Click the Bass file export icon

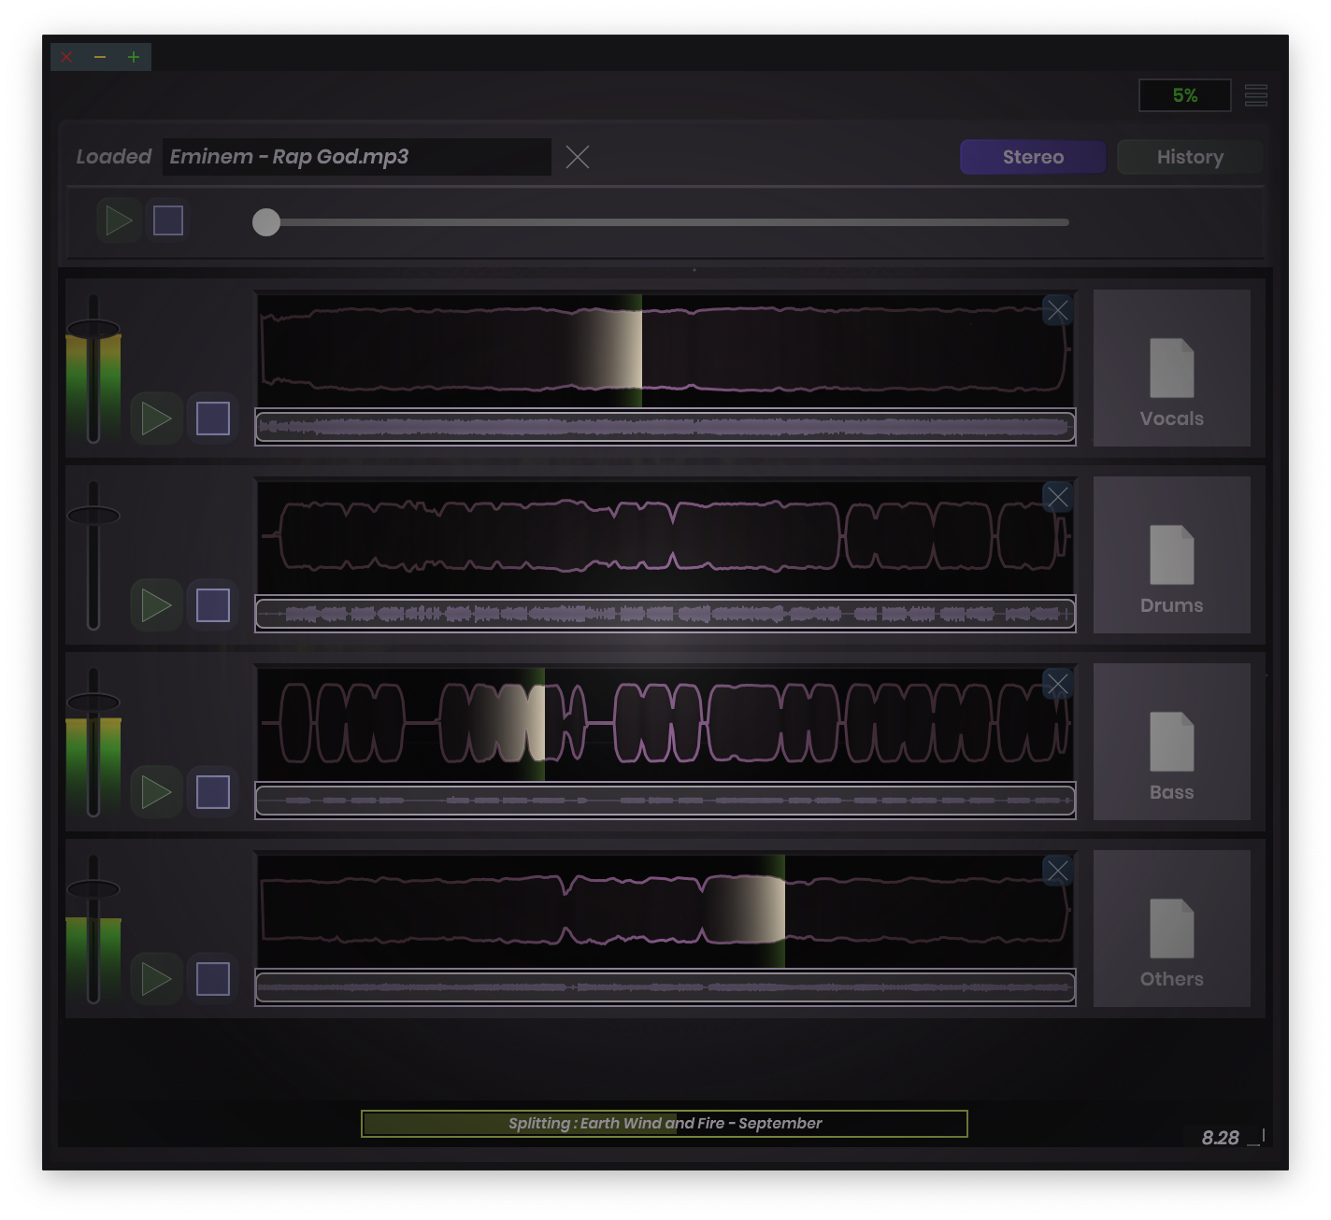point(1171,742)
